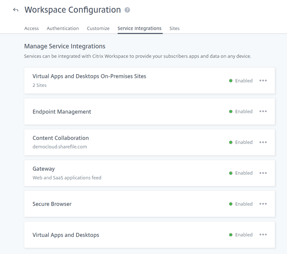
Task: Click Endpoint Management Enabled status
Action: pos(241,111)
